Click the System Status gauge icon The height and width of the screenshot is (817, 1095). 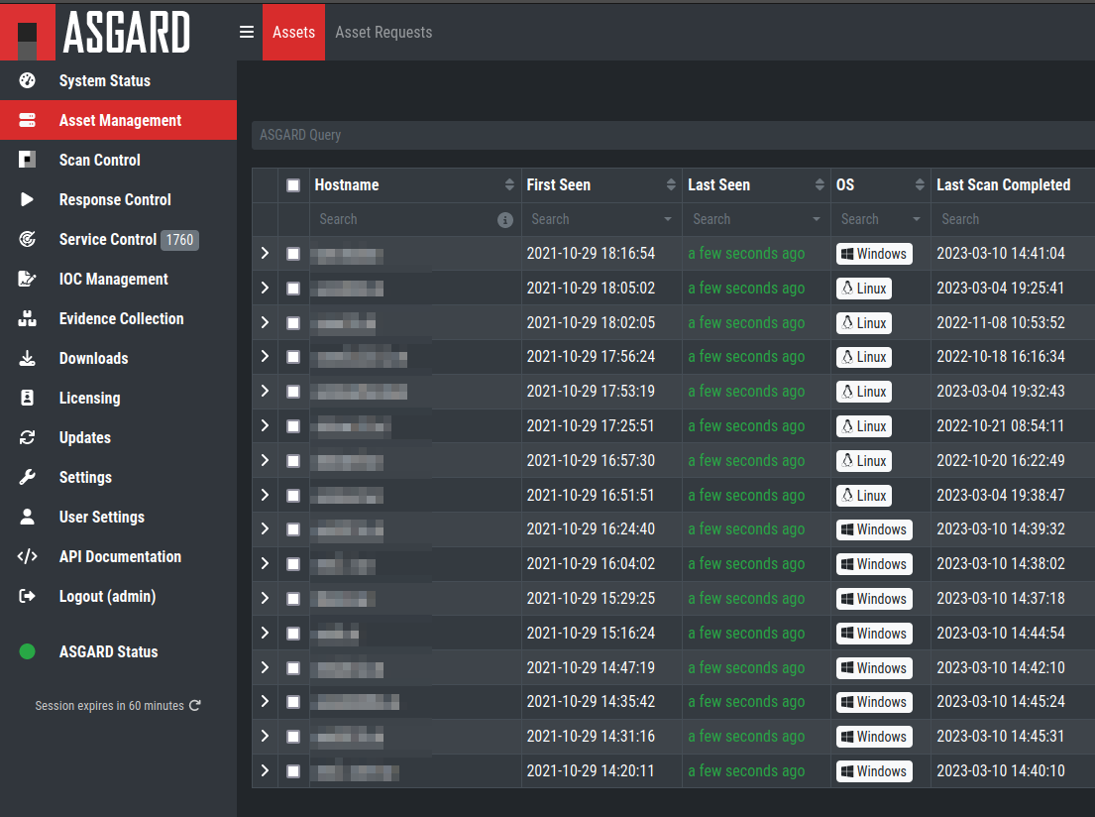(x=27, y=80)
